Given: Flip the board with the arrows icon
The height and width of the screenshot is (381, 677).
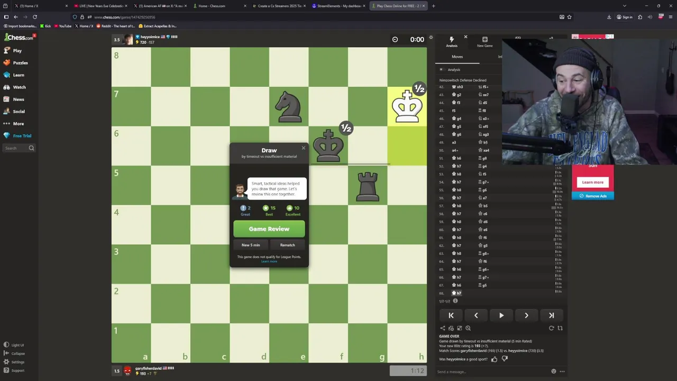Looking at the screenshot, I should [x=560, y=328].
